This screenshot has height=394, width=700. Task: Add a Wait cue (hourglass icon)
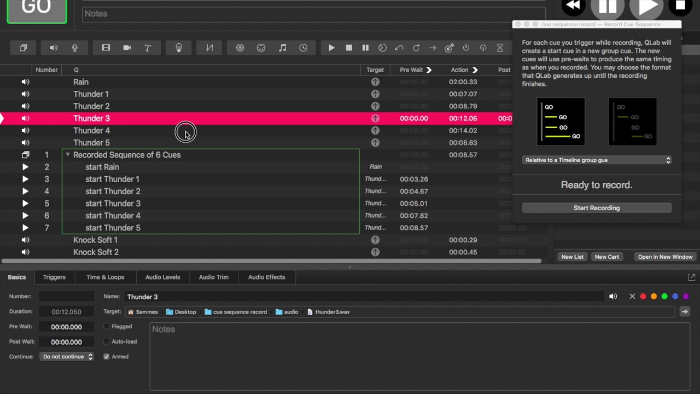(500, 48)
